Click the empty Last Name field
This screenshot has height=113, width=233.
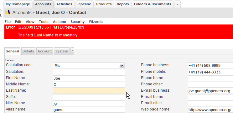(89, 91)
